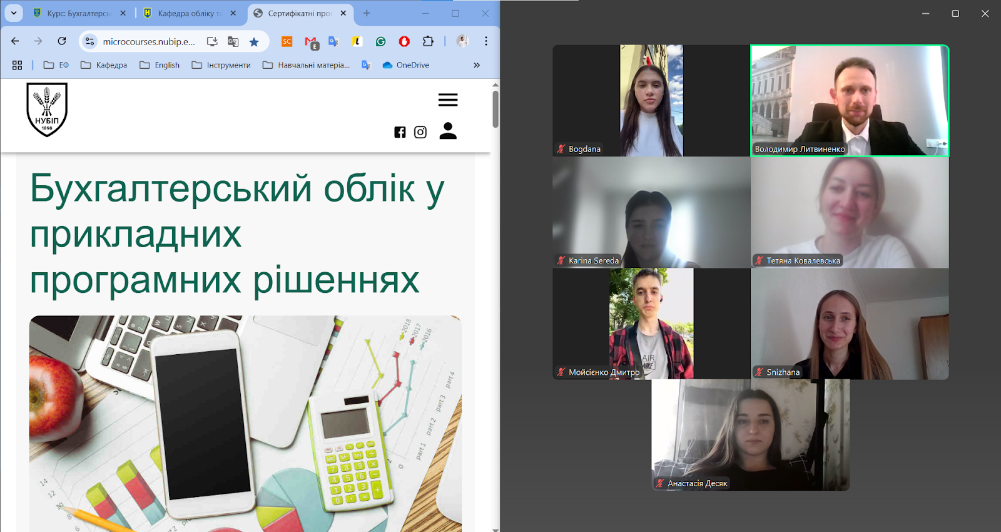Select Володимир Литвиненко's video tile
Image resolution: width=1001 pixels, height=532 pixels.
click(x=850, y=100)
